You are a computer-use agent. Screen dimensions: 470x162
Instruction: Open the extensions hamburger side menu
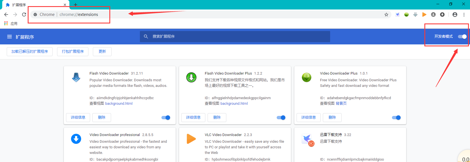click(x=10, y=37)
